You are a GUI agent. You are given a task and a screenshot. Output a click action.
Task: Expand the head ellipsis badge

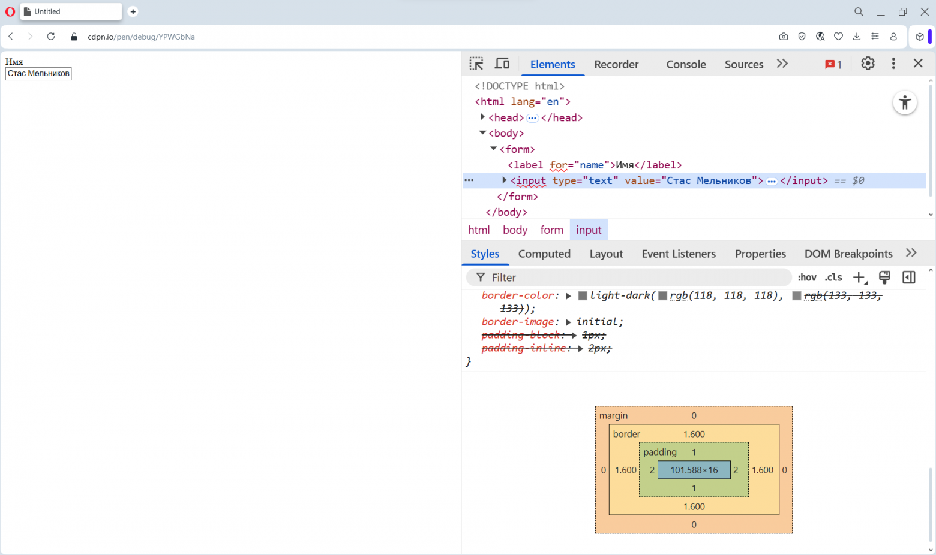[x=532, y=118]
